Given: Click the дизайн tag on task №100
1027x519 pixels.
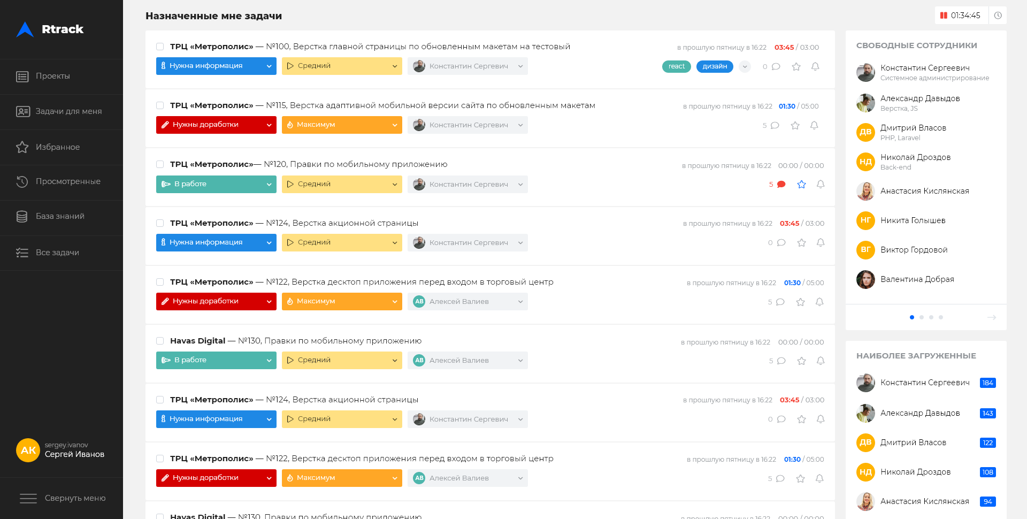Looking at the screenshot, I should click(715, 66).
